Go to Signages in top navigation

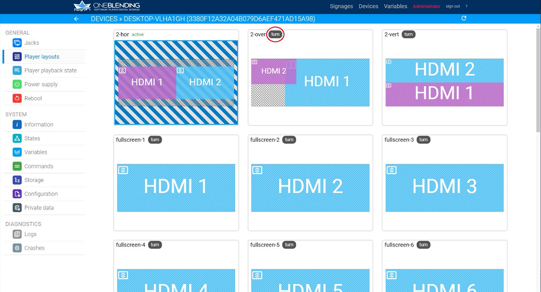pos(341,6)
